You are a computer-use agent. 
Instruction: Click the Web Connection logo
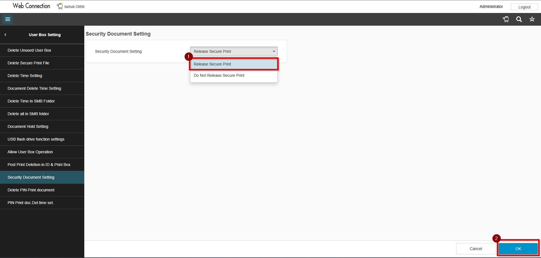(x=31, y=6)
